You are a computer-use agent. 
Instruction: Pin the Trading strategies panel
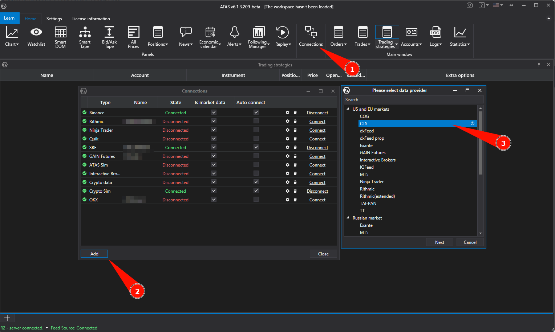(539, 65)
